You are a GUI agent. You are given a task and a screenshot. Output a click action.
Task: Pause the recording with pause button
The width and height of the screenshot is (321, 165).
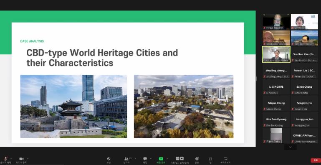coord(177,158)
